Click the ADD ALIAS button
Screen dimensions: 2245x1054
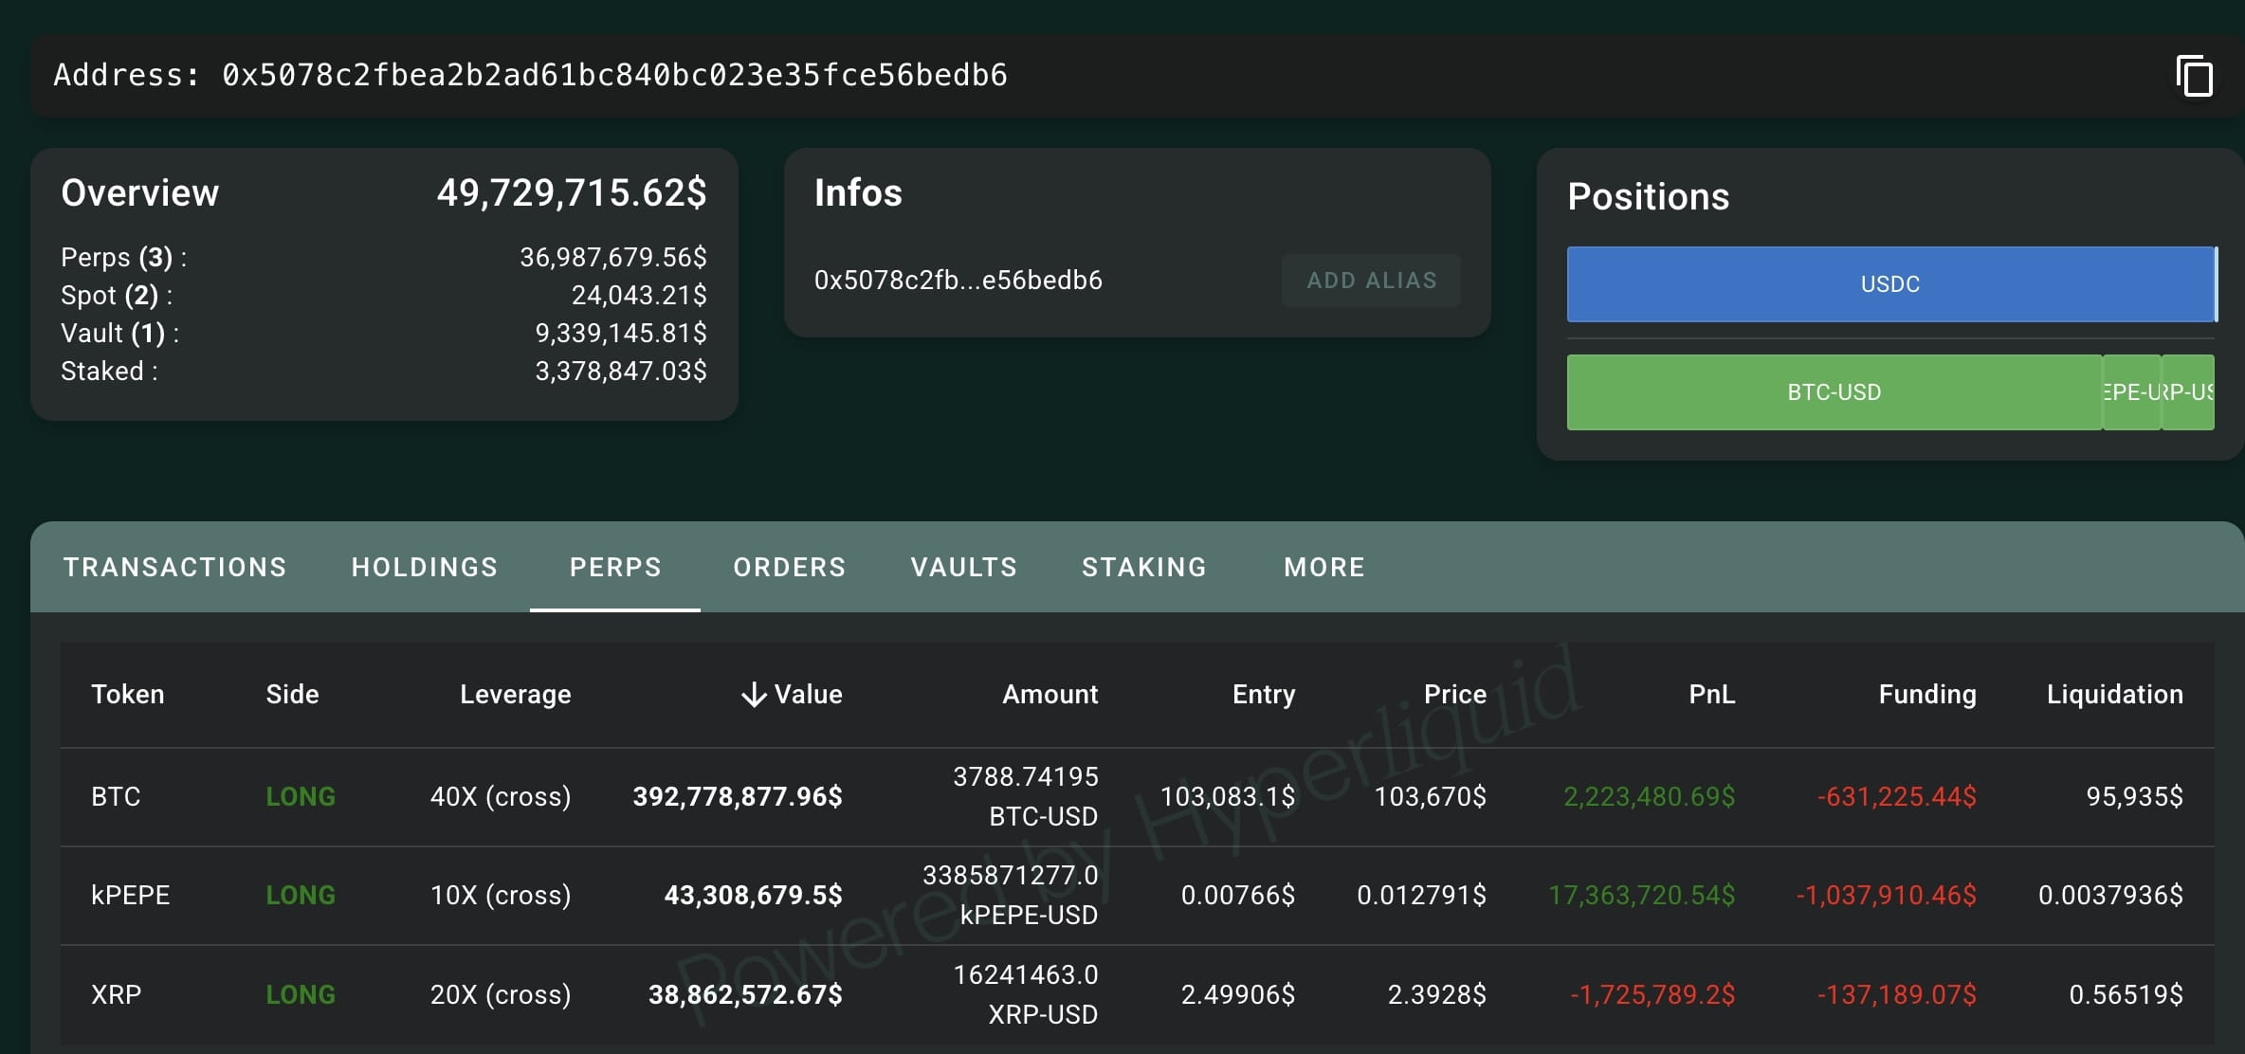coord(1371,280)
